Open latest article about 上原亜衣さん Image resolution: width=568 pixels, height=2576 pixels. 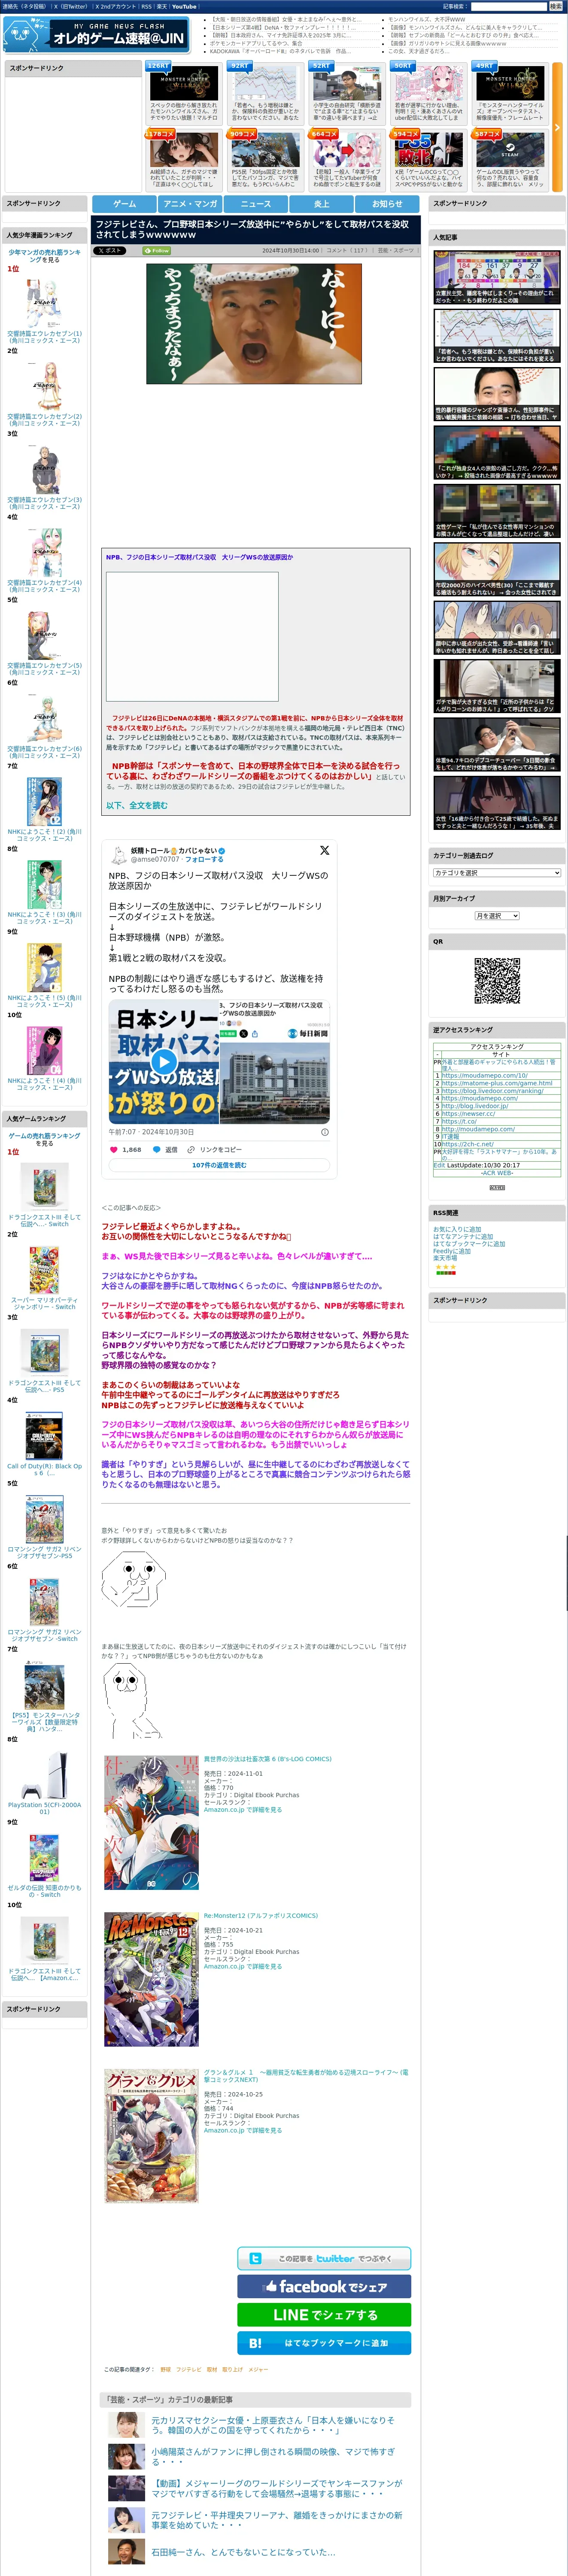click(274, 2424)
